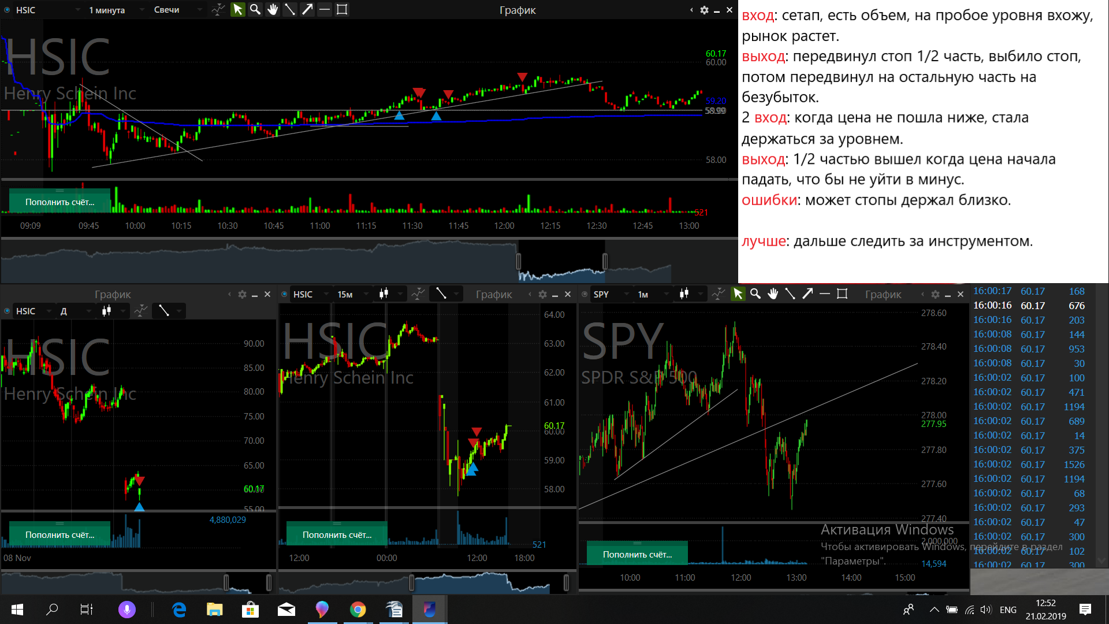Viewport: 1109px width, 624px height.
Task: Select line drawing tool in daily HSIC chart
Action: (x=164, y=311)
